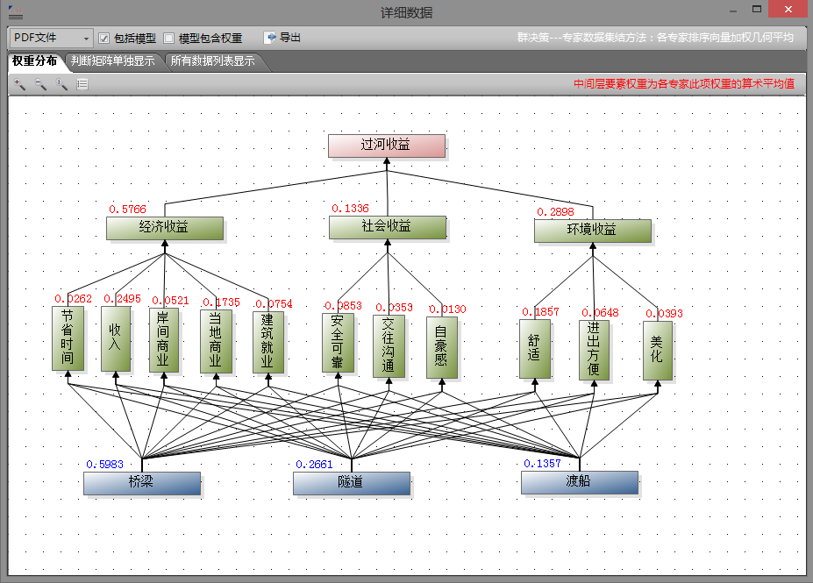The height and width of the screenshot is (583, 813).
Task: Select the 环境收益 criterion node
Action: 593,230
